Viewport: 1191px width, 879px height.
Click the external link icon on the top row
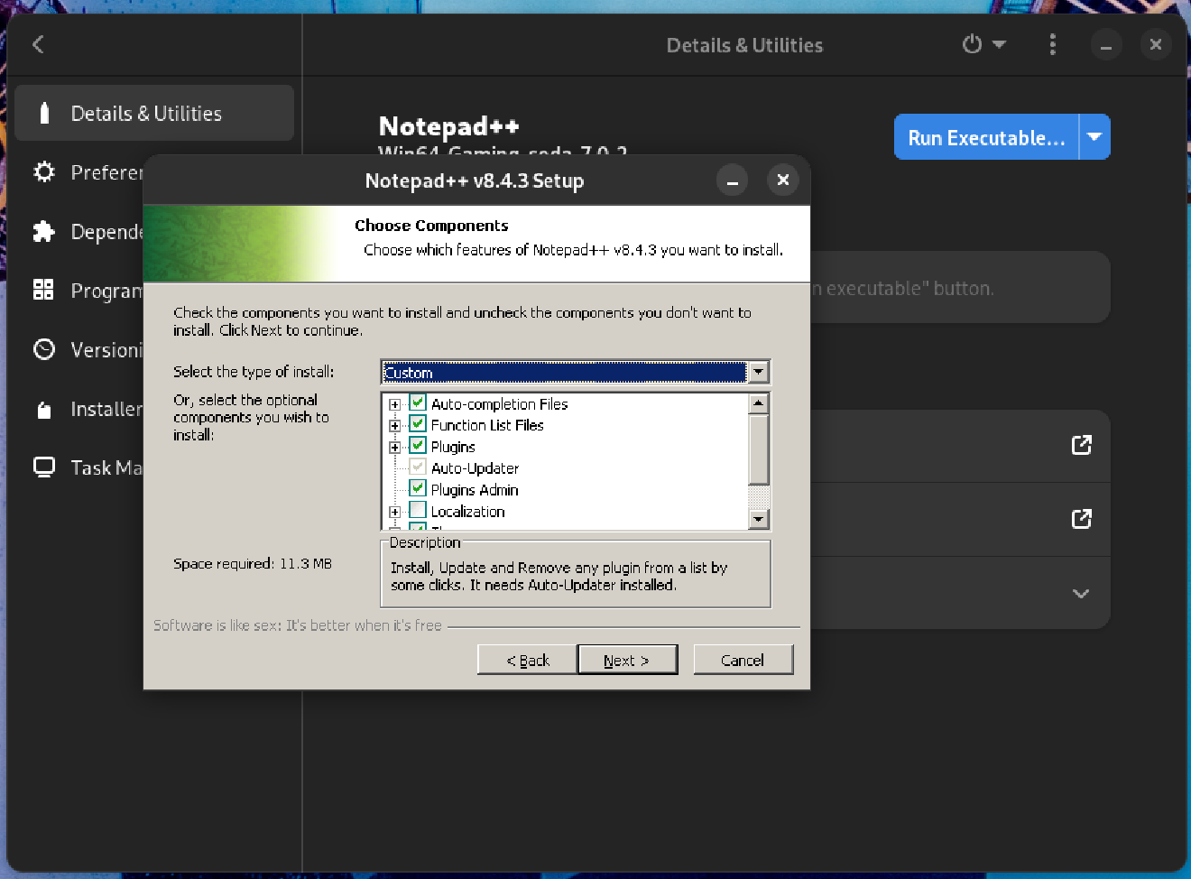1081,445
